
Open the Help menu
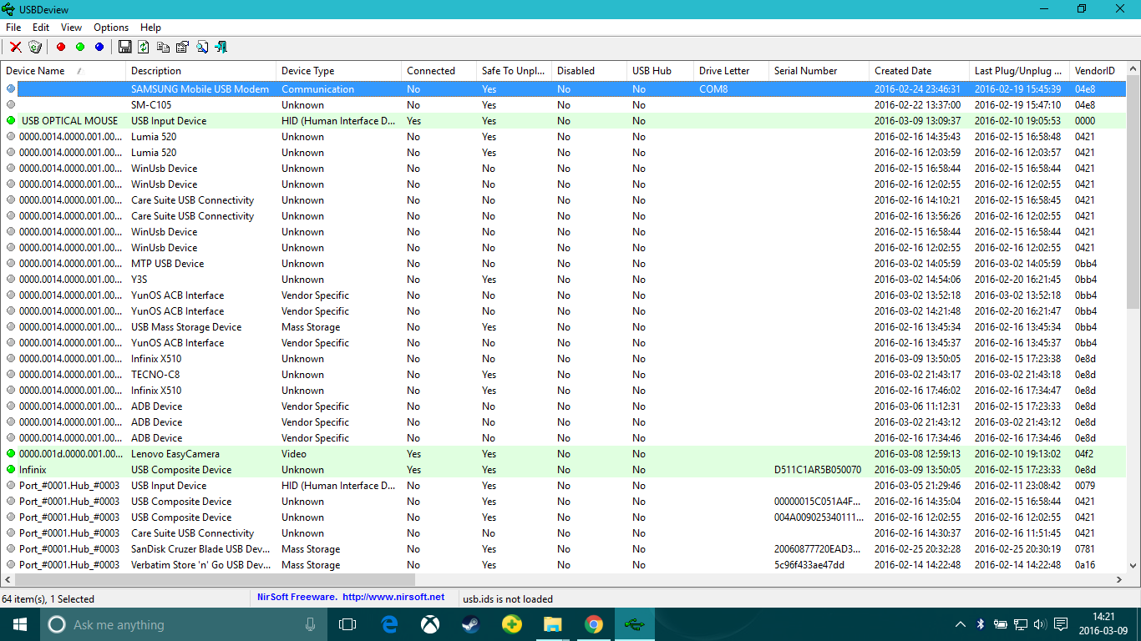pyautogui.click(x=150, y=28)
